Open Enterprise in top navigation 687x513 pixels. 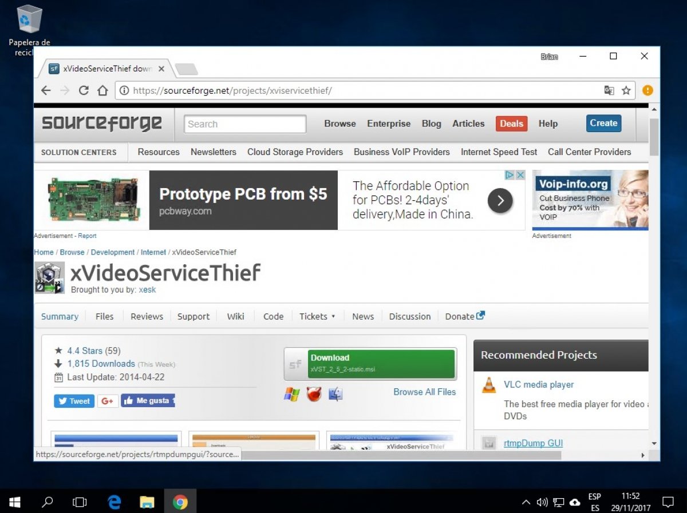coord(389,124)
